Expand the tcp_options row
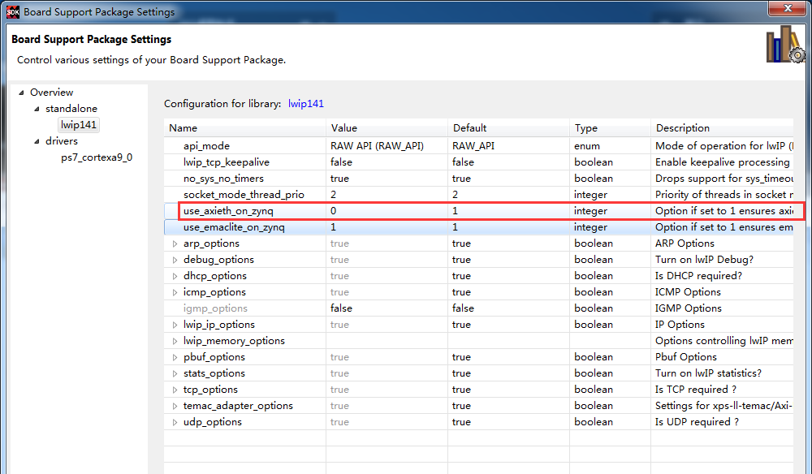Viewport: 812px width, 474px height. coord(175,390)
